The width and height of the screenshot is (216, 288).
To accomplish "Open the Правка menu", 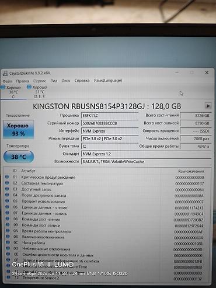I will 23,81.
